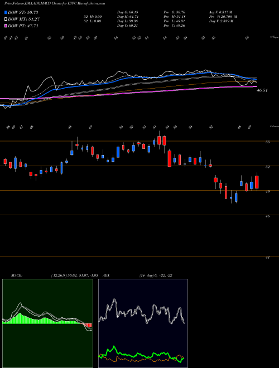Click the Pre L: 48.91 value
This screenshot has width=279, height=368.
coord(175,21)
